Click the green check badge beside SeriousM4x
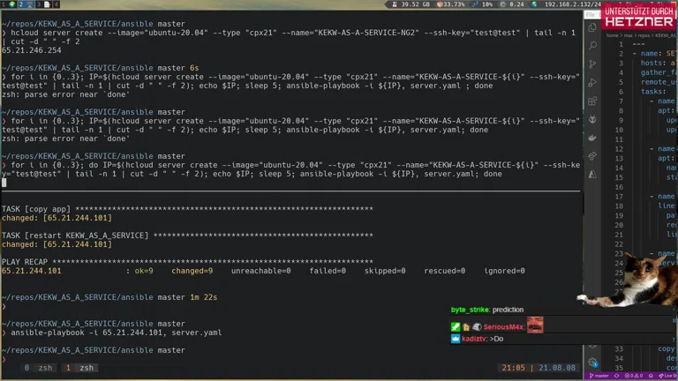Viewport: 678px width, 381px height. tap(456, 327)
